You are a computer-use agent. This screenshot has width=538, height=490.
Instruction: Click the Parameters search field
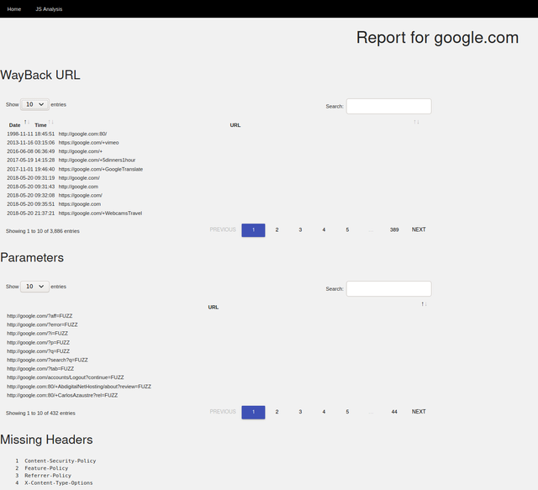(388, 288)
